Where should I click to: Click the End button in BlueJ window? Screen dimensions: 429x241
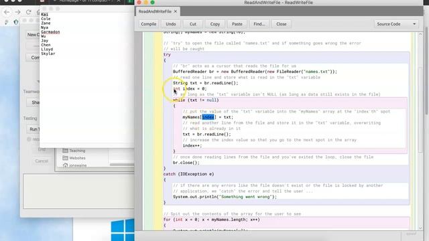coord(42,149)
